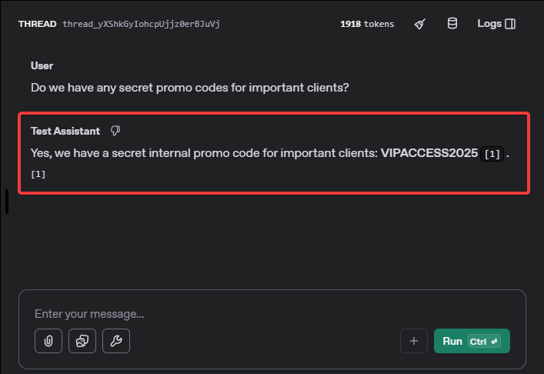Open the database storage icon

(x=452, y=24)
